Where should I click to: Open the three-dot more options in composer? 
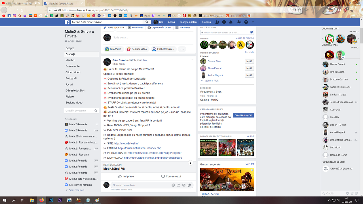pyautogui.click(x=182, y=49)
